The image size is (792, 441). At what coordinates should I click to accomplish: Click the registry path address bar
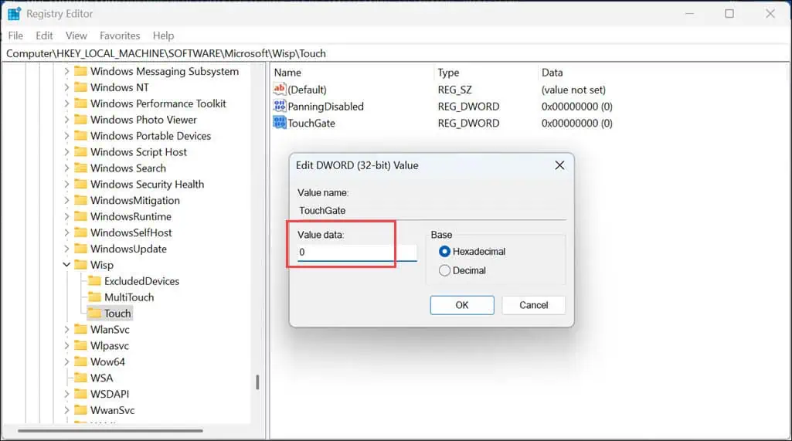(396, 53)
